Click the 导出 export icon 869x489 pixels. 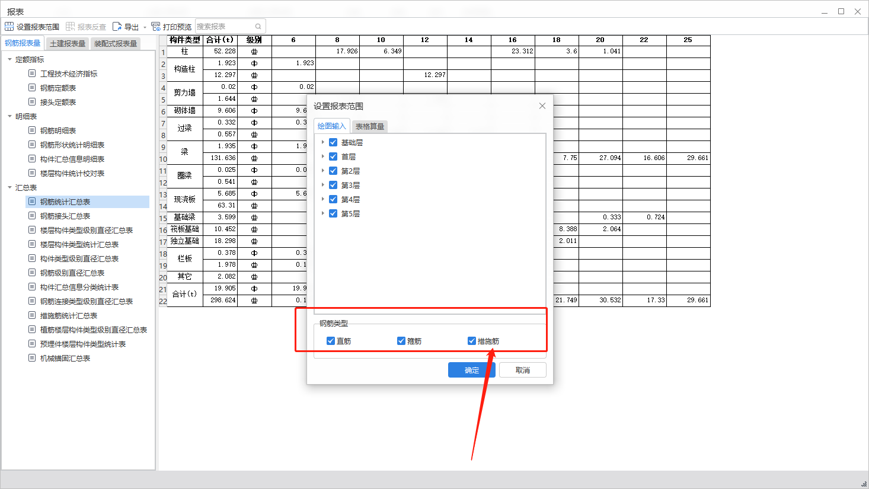[x=117, y=27]
